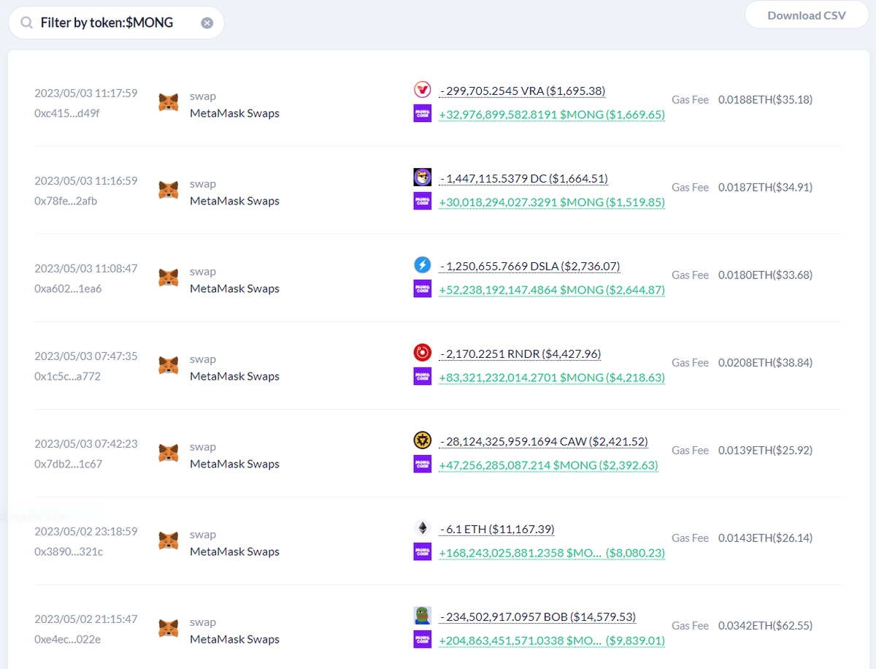Screen dimensions: 876x669
Task: Select timestamp 2023/05/02 23:18:59
Action: 86,531
